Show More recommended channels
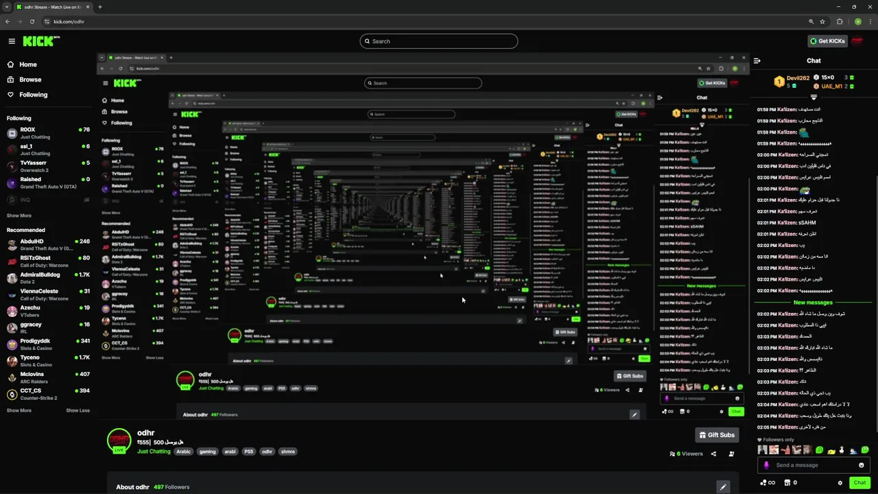The width and height of the screenshot is (878, 494). 19,410
